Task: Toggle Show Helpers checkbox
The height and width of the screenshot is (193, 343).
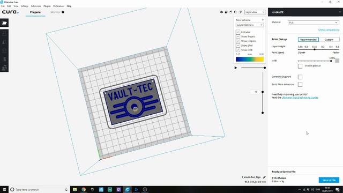Action: click(238, 41)
